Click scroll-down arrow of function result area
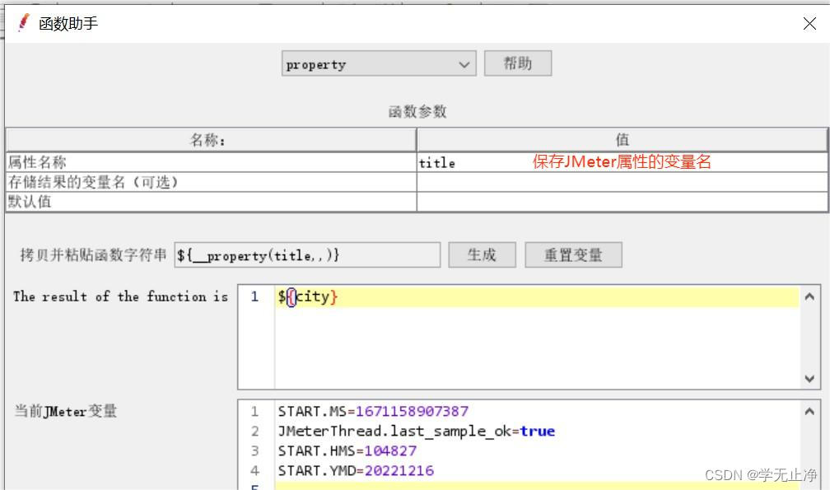 (809, 378)
